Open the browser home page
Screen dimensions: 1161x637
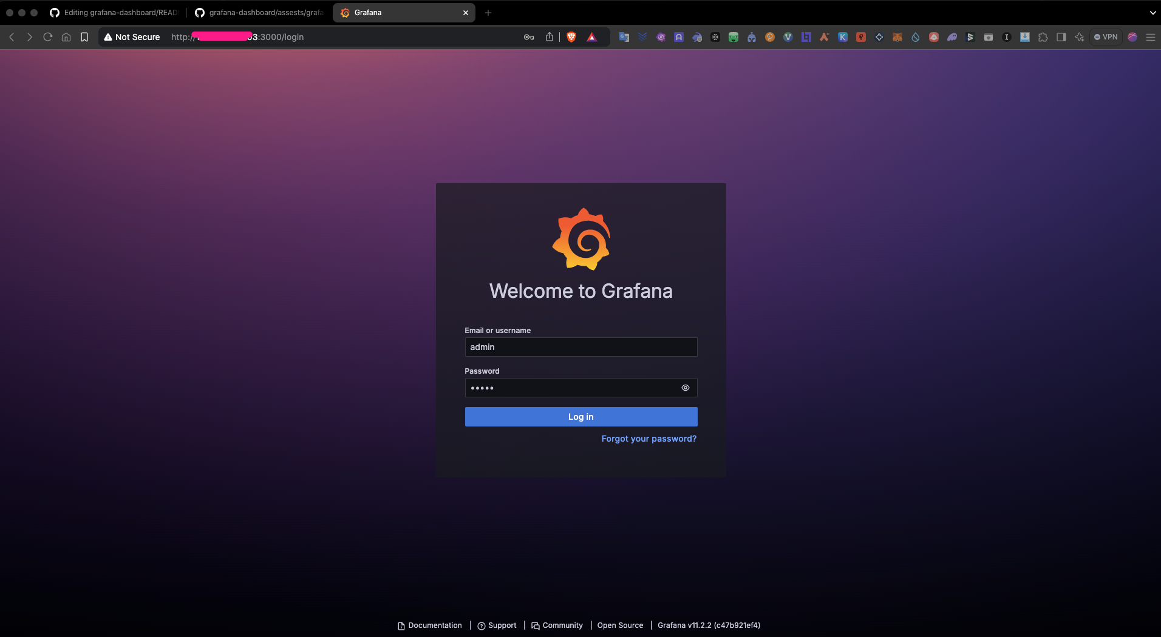[66, 37]
